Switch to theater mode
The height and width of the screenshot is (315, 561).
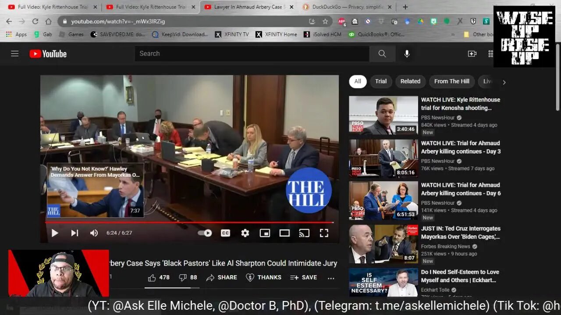284,233
